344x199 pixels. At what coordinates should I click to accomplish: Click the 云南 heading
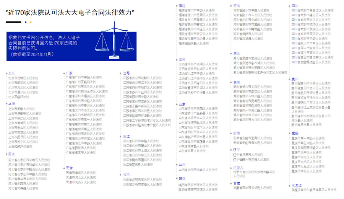[x=126, y=175]
